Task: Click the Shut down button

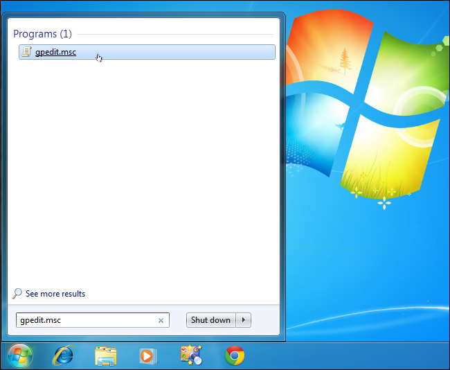Action: point(211,320)
